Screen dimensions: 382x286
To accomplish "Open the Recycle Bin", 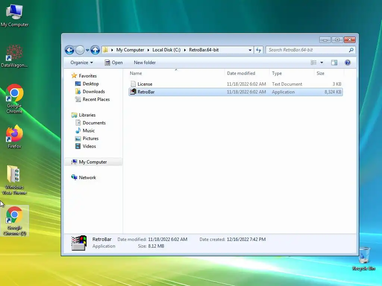I will [364, 258].
